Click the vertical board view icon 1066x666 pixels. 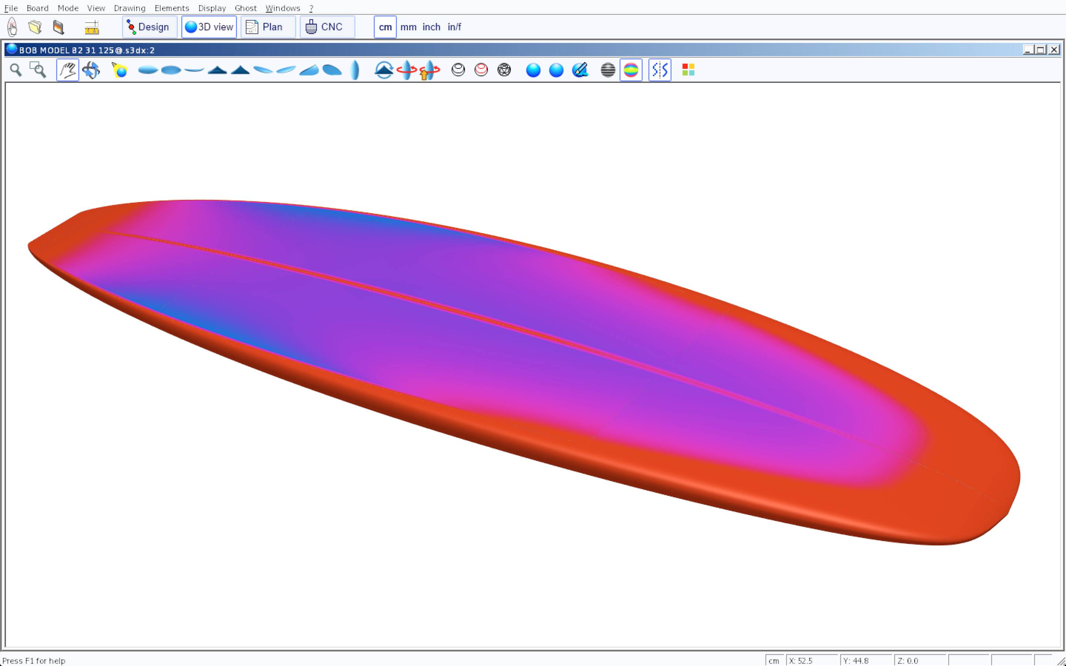[x=355, y=70]
